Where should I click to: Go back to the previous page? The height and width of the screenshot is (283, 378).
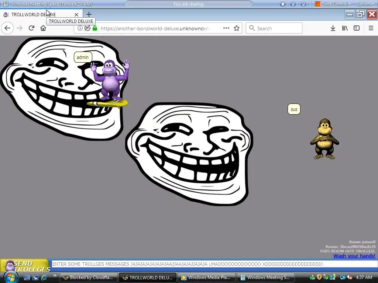point(7,28)
